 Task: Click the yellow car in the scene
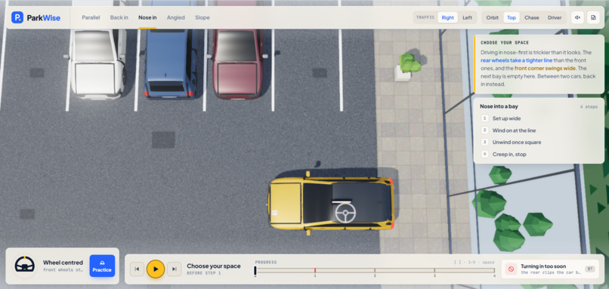331,203
